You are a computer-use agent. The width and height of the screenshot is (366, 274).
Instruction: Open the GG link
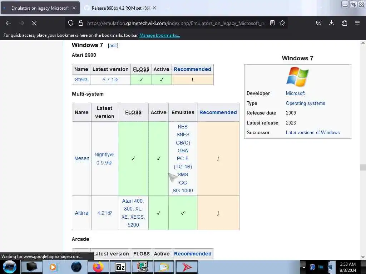183,183
